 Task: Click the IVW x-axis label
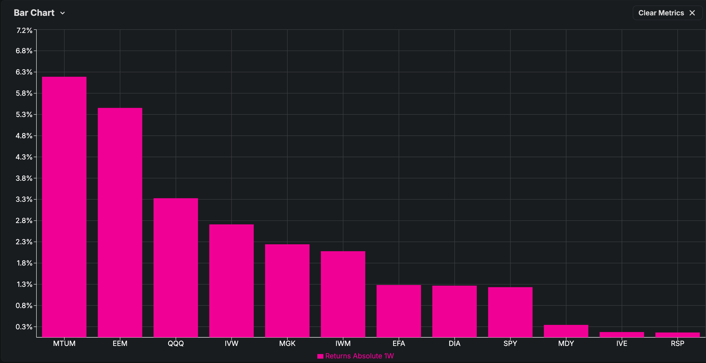tap(232, 344)
